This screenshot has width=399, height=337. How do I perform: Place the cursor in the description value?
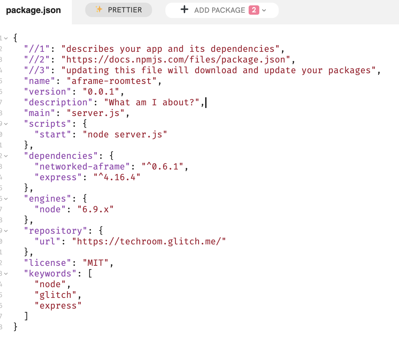pyautogui.click(x=152, y=102)
